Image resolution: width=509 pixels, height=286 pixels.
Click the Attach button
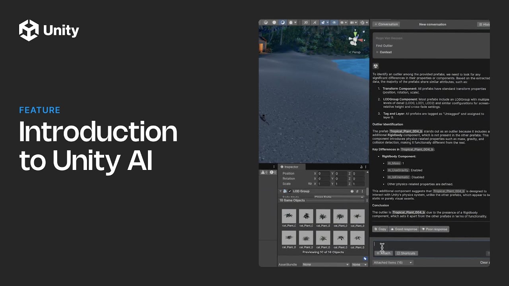[383, 253]
